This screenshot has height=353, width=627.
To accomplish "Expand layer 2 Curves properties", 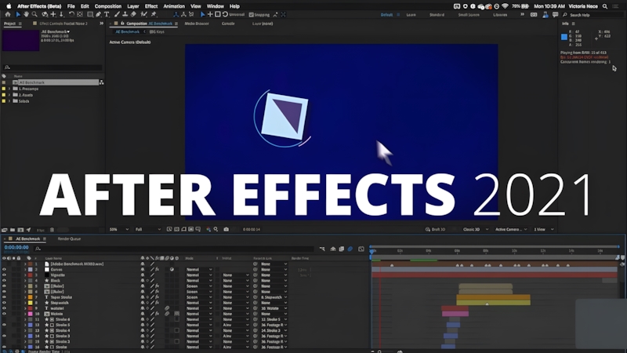I will 25,270.
